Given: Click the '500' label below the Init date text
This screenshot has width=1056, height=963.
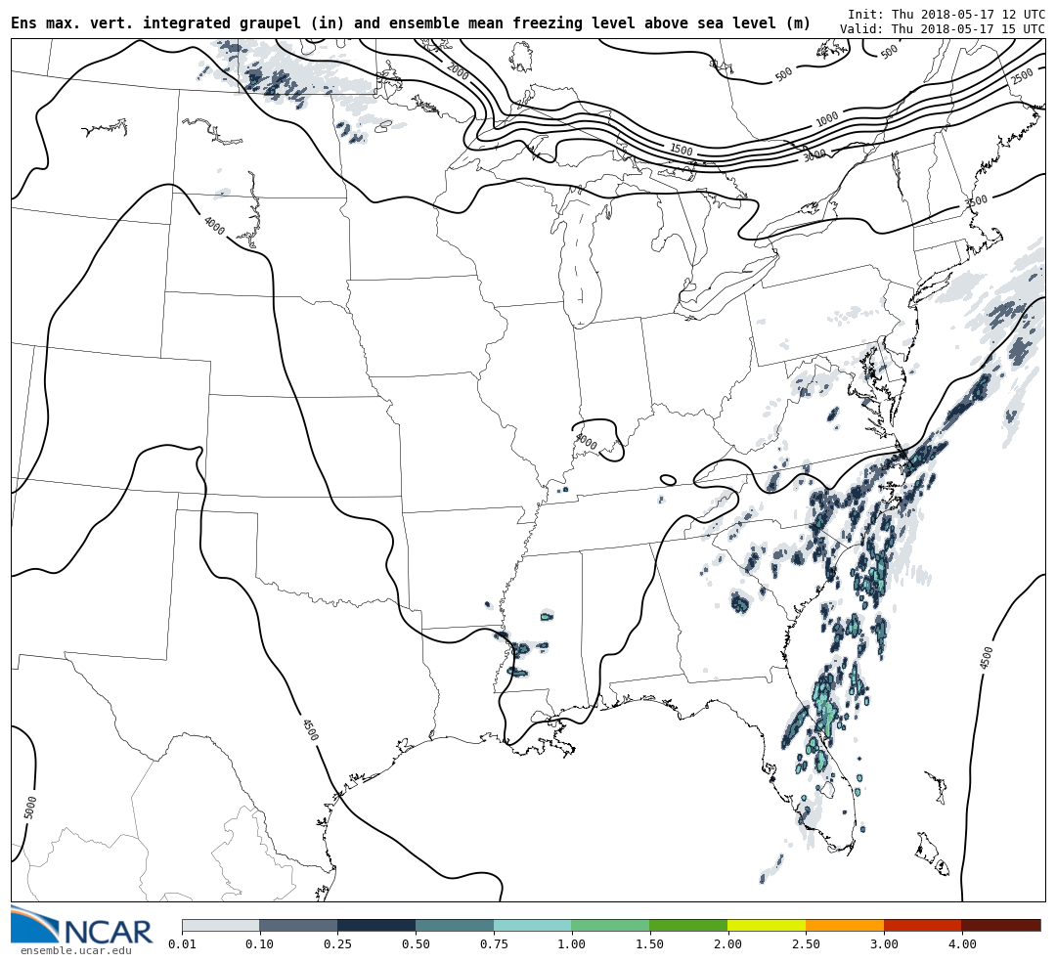Looking at the screenshot, I should click(889, 51).
